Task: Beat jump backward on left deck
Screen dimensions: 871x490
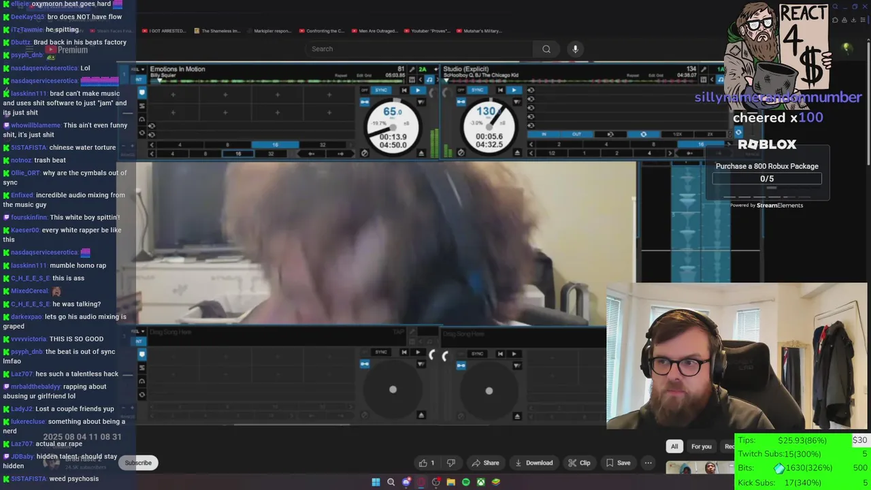Action: pos(311,154)
